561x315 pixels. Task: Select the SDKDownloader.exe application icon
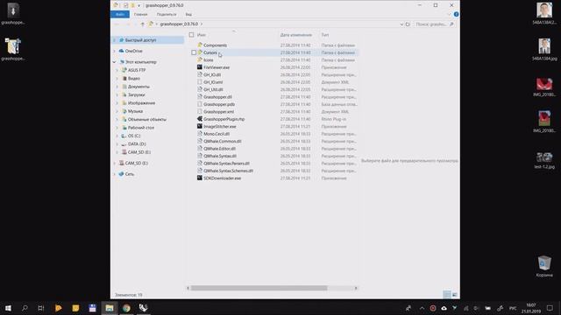coord(200,178)
